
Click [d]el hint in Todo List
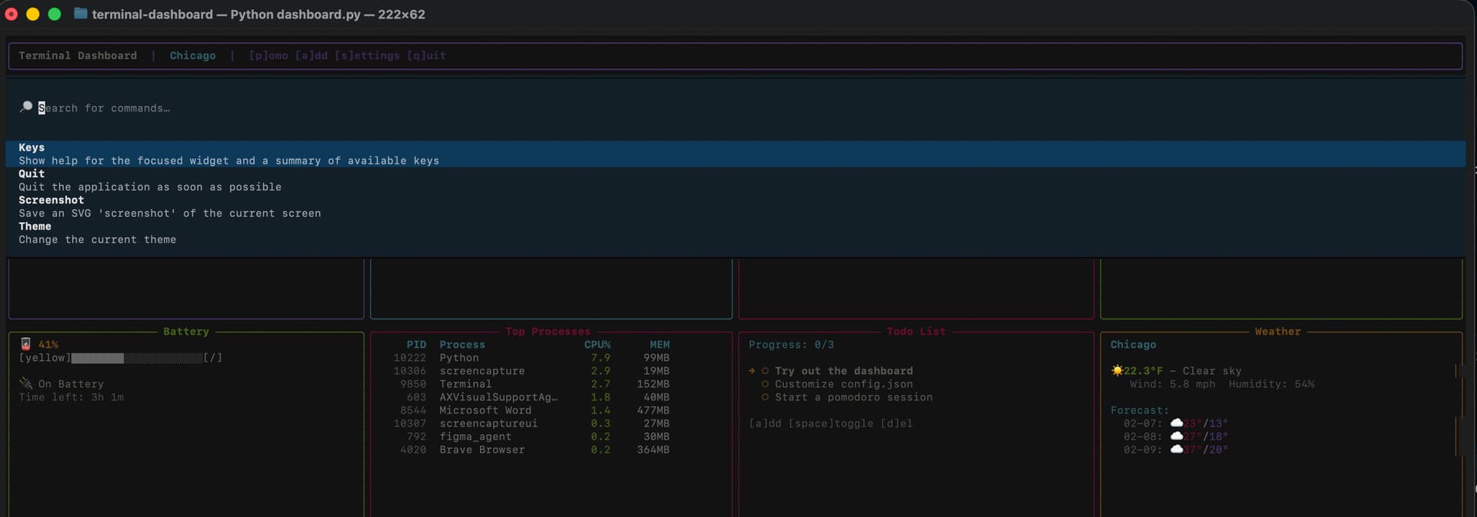[896, 423]
